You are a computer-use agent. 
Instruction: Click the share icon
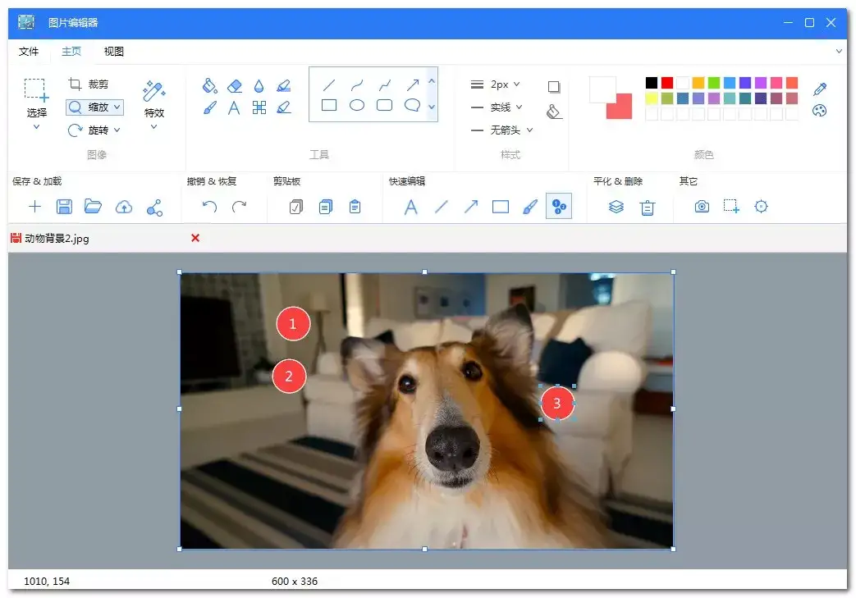click(x=154, y=207)
